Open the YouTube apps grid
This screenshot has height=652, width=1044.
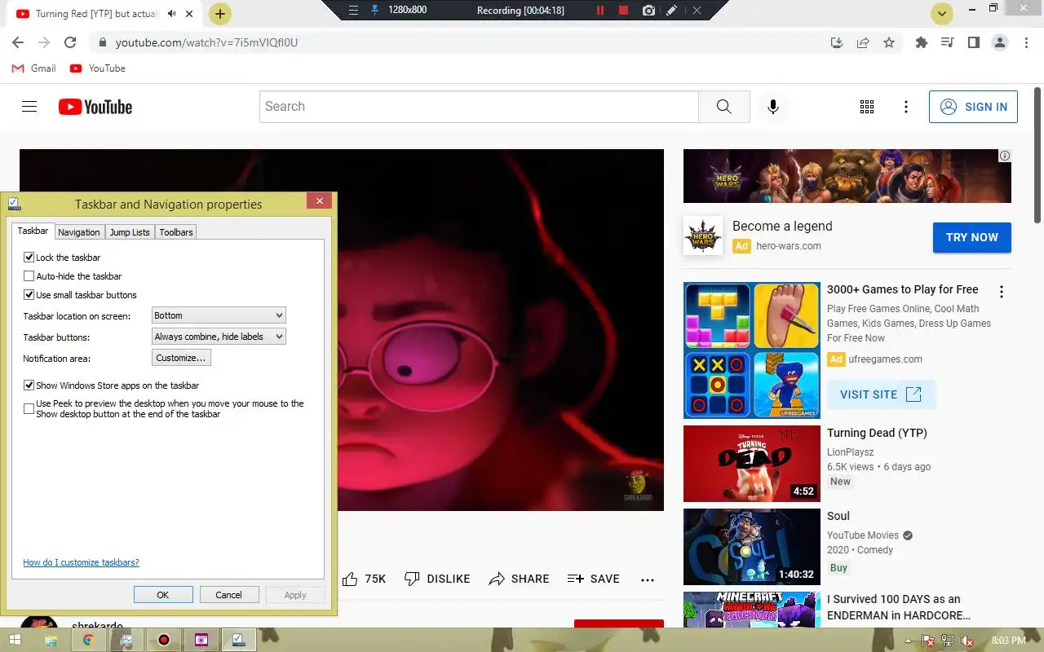point(867,107)
